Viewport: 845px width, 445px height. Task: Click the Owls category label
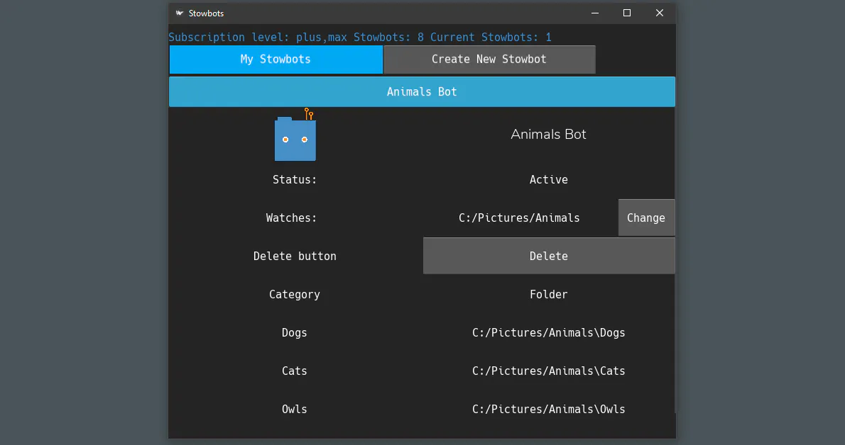pos(294,409)
